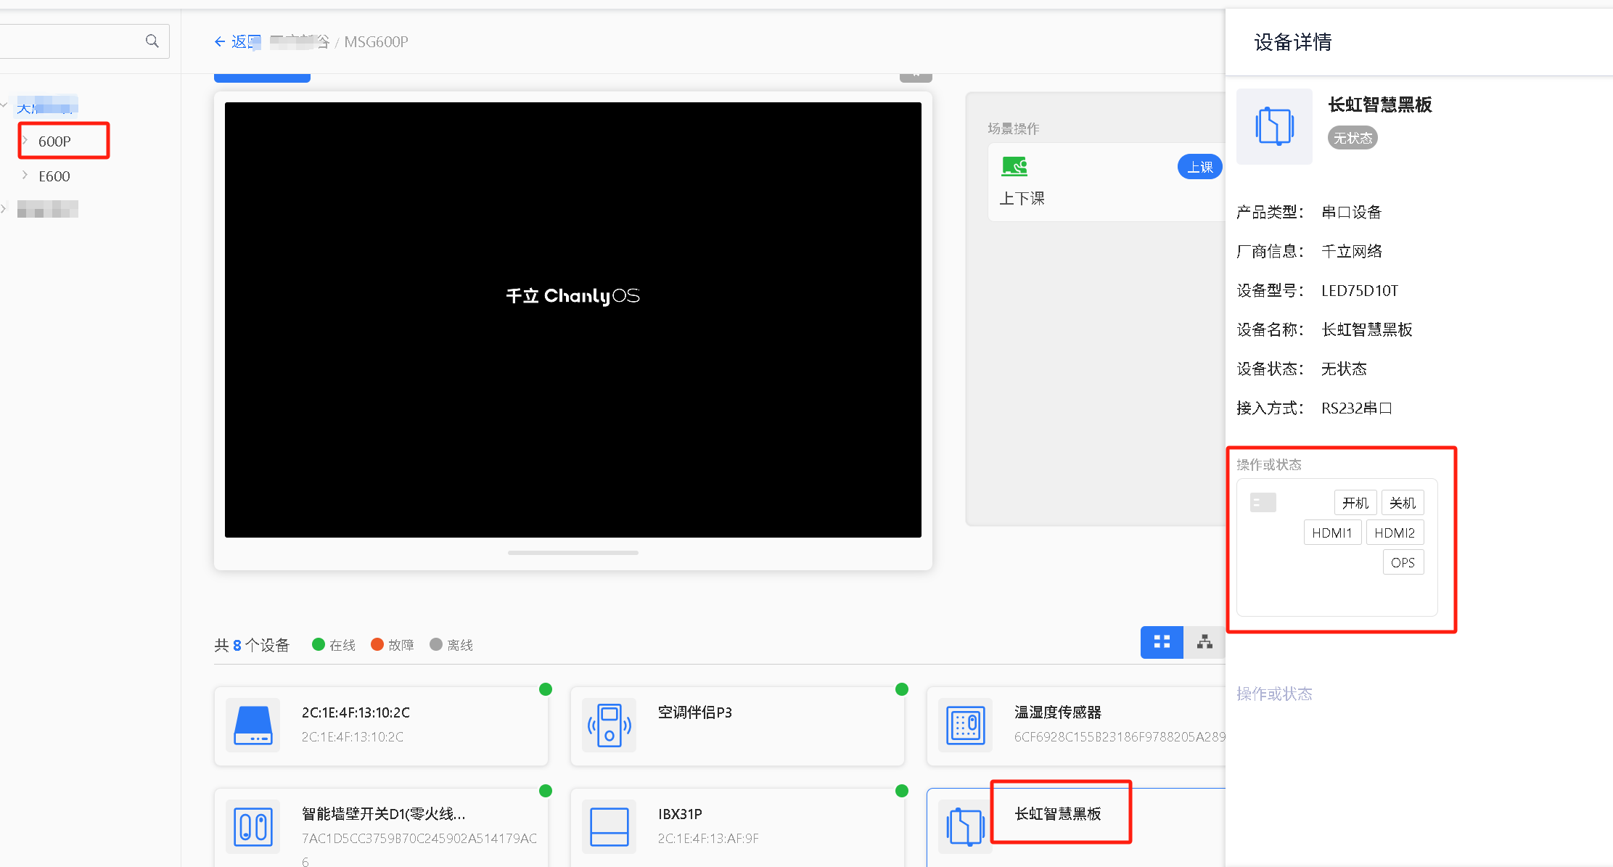
Task: Click the gateway device icon 2C:1E:4F:13:10:2C
Action: pyautogui.click(x=253, y=726)
